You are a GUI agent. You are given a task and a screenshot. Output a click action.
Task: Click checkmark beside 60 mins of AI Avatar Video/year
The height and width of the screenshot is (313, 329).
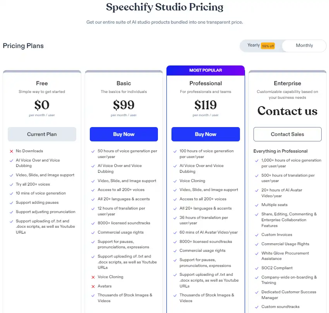point(175,232)
